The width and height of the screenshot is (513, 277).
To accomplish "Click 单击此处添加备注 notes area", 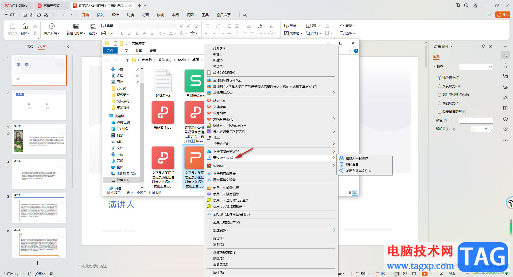I will [x=92, y=266].
